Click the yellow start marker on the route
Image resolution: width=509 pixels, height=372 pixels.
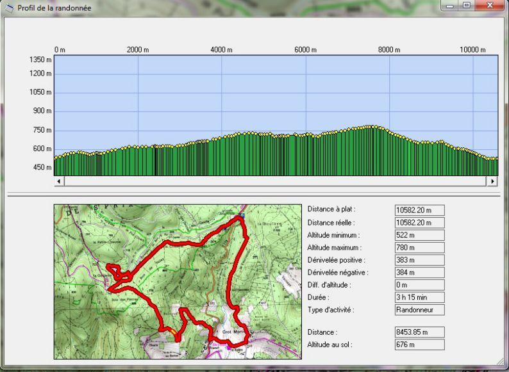(176, 334)
